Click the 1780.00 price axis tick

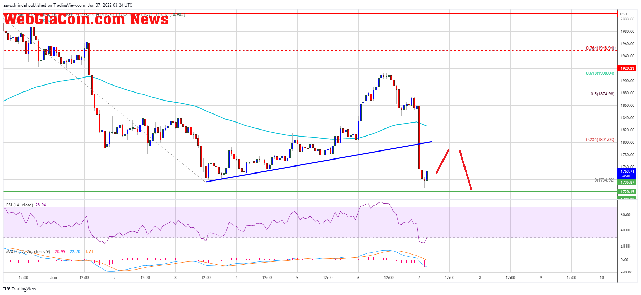click(627, 155)
